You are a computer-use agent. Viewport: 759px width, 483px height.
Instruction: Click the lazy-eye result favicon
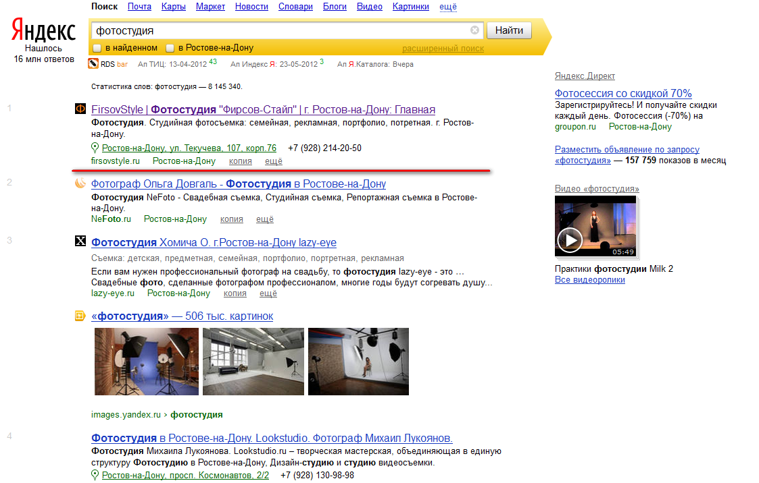tap(80, 241)
